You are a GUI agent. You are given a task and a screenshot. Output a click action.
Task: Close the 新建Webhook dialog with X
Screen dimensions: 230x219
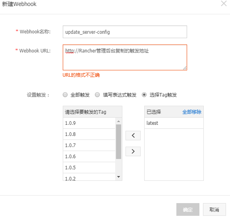224,4
